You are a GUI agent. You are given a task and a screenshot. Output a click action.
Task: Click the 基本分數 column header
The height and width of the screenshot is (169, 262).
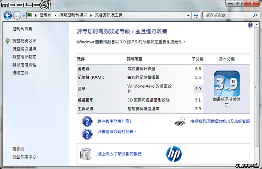[227, 59]
